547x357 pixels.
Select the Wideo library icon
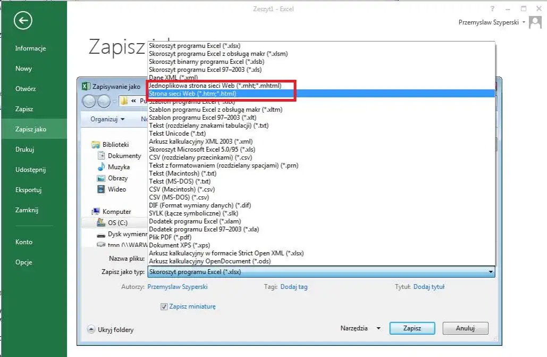(x=102, y=189)
